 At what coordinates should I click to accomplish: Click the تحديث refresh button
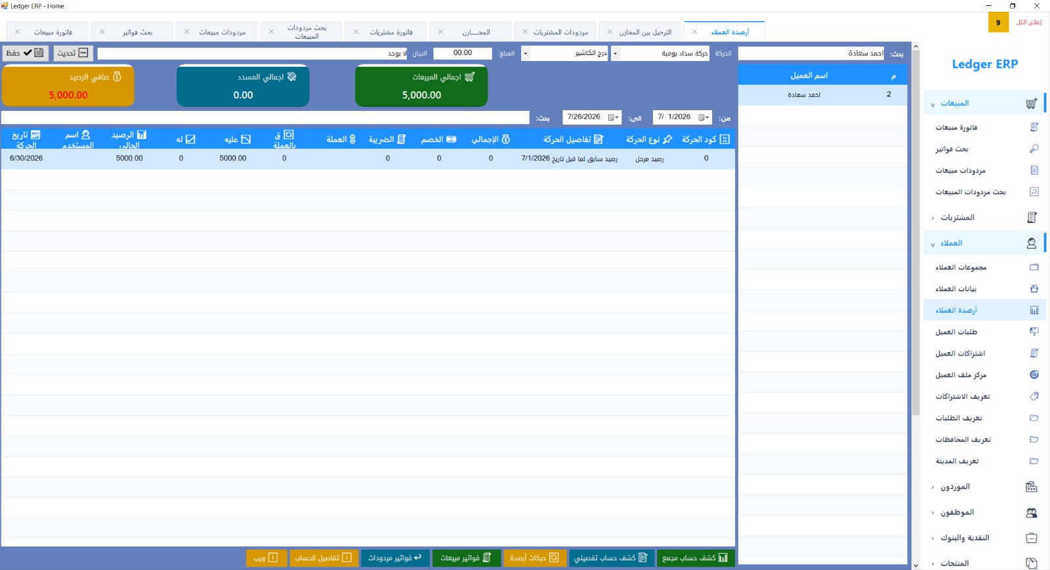tap(73, 53)
